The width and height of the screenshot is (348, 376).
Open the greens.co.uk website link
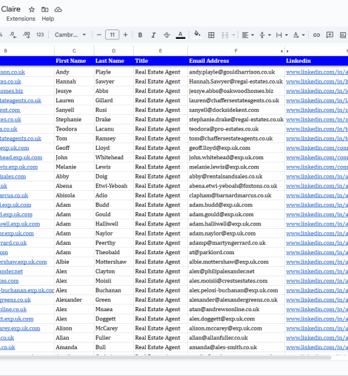(x=15, y=300)
